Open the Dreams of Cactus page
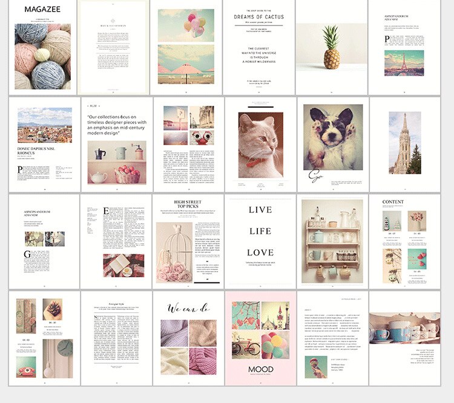This screenshot has height=403, width=454. [259, 47]
